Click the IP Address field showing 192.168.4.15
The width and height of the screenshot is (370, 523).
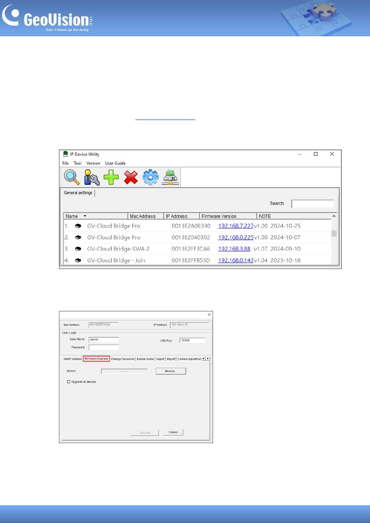tap(190, 325)
